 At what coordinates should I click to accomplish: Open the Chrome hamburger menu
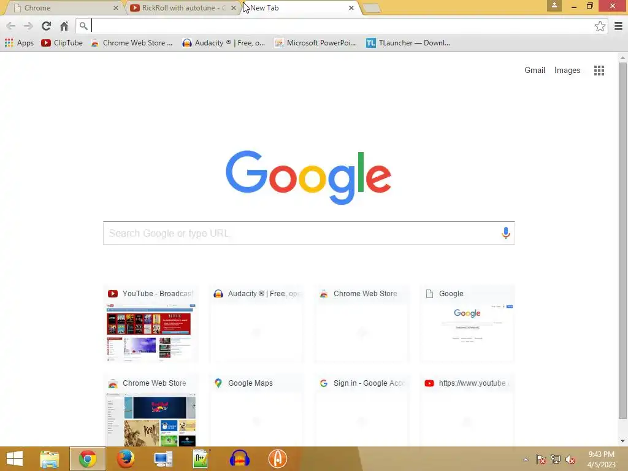618,26
